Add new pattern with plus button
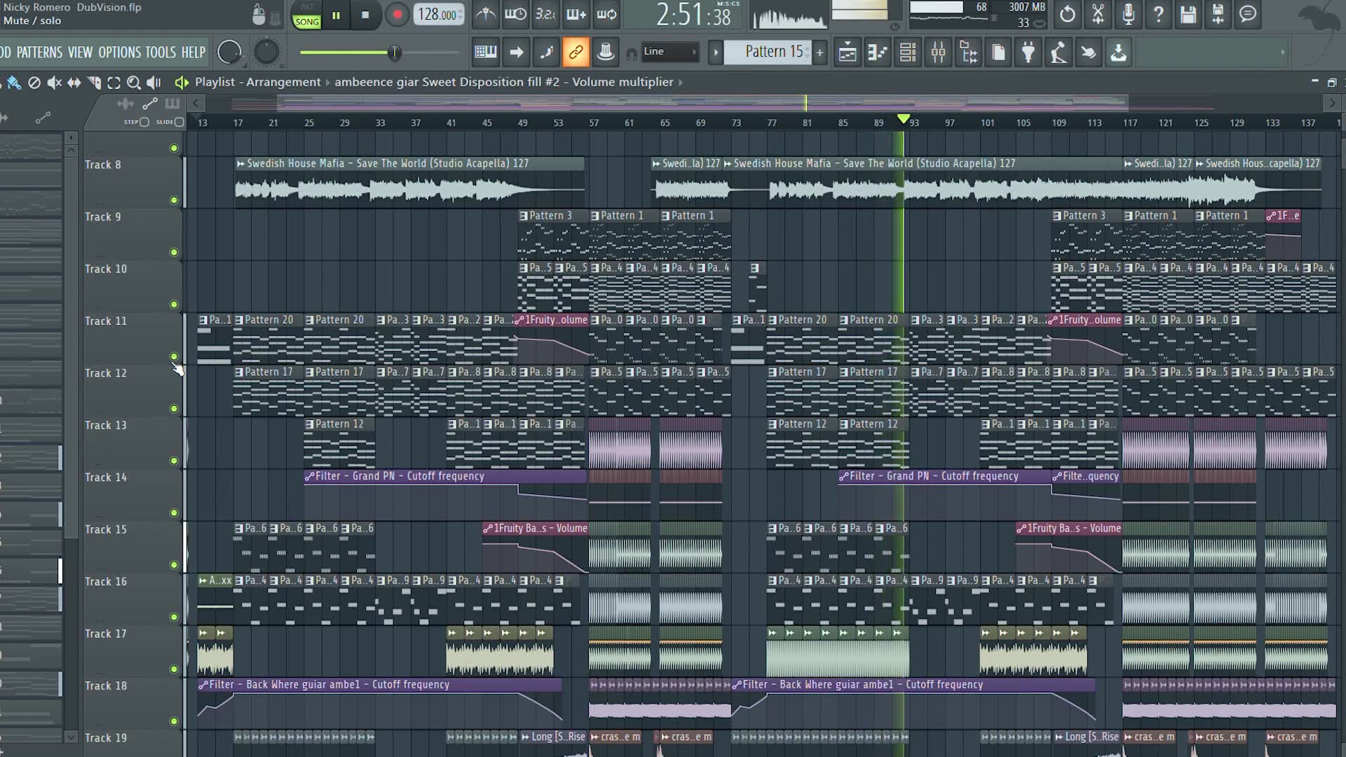 (x=819, y=52)
